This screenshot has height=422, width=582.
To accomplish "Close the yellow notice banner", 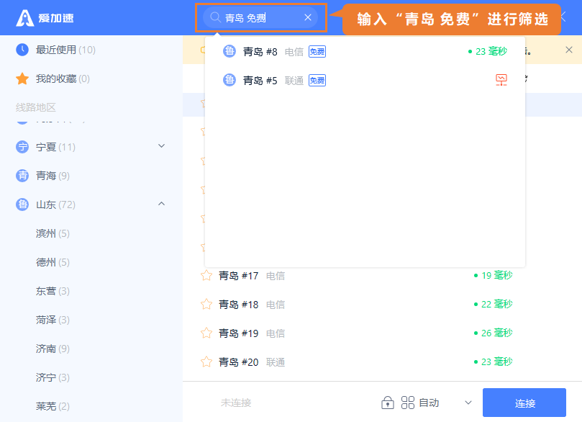I will [568, 50].
